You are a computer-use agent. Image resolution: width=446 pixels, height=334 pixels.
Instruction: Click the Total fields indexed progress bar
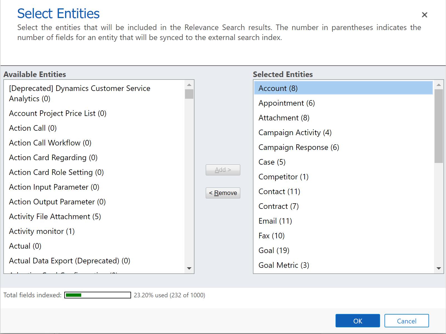[x=97, y=295]
